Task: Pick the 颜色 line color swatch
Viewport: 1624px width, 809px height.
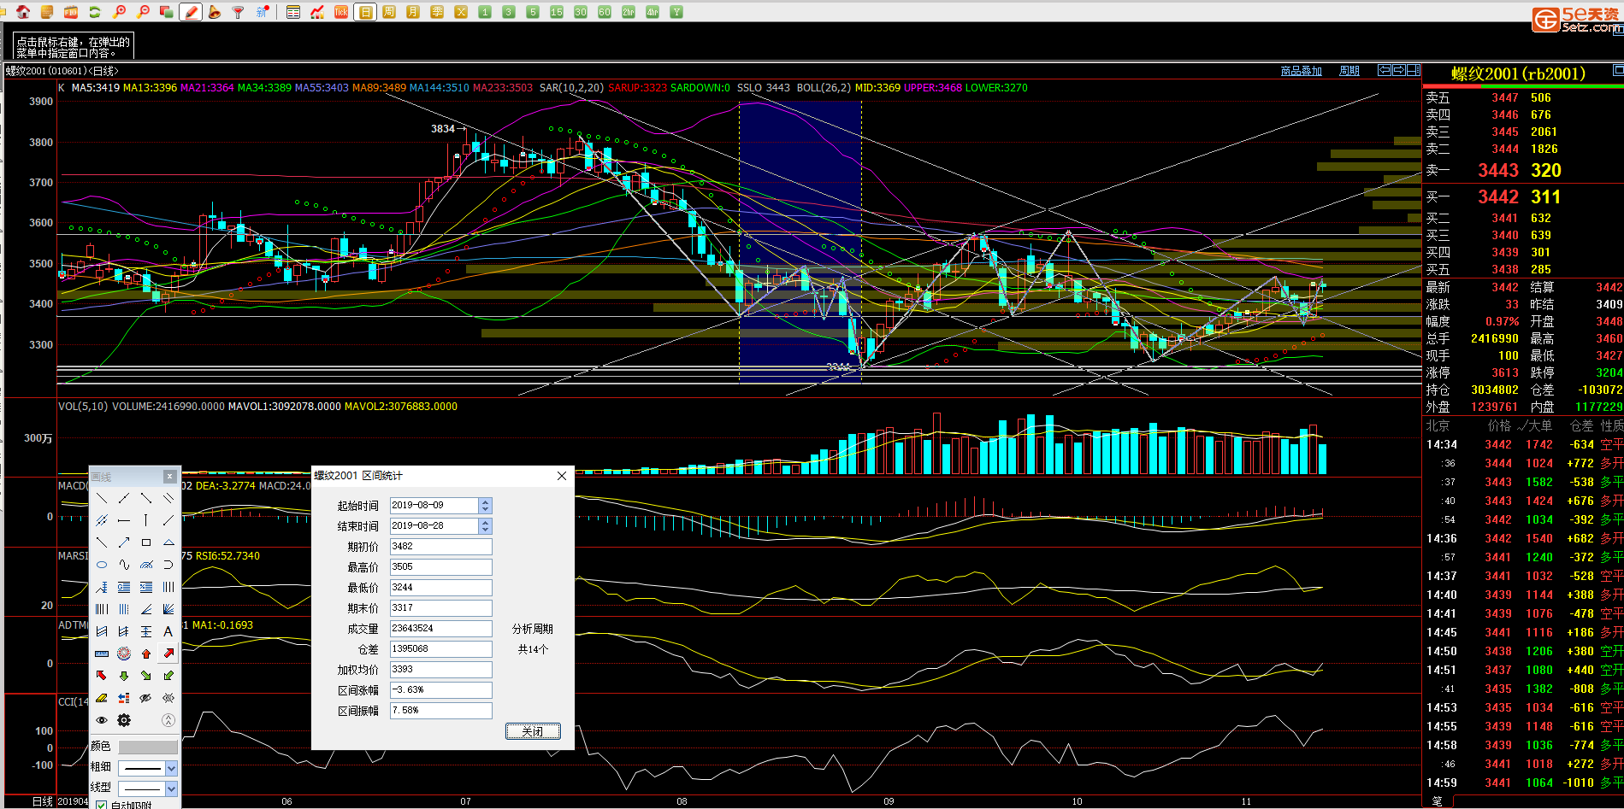Action: pyautogui.click(x=148, y=747)
